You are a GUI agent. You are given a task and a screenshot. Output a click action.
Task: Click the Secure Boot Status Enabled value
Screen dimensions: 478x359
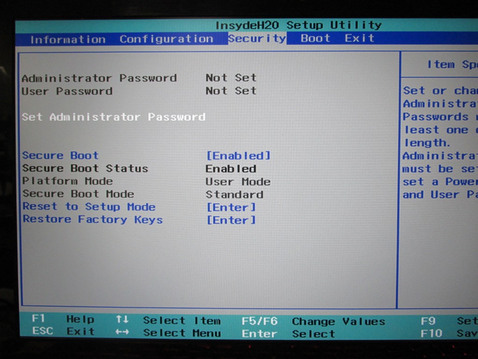231,169
